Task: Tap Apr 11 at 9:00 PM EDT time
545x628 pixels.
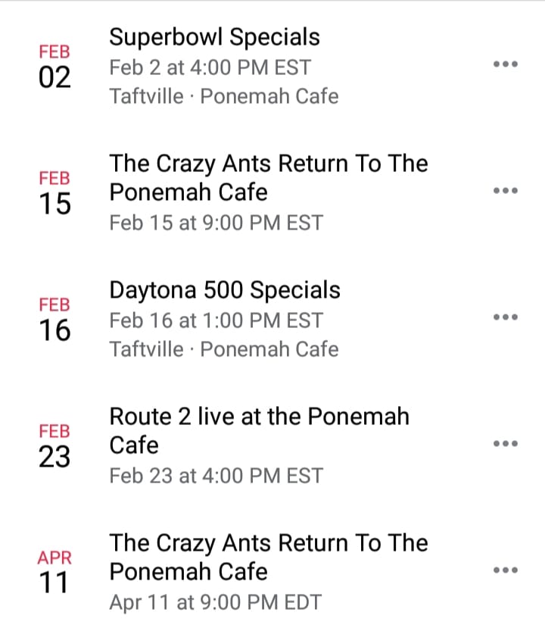Action: [215, 602]
